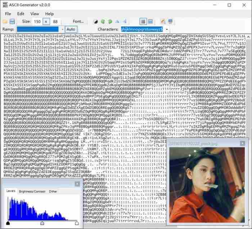Open the Help menu
Viewport: 252px width, 229px height.
(x=49, y=14)
